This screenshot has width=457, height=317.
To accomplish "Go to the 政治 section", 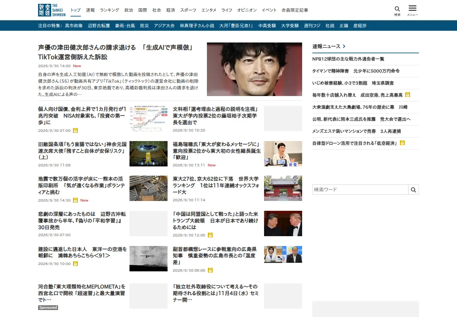I will coord(129,10).
